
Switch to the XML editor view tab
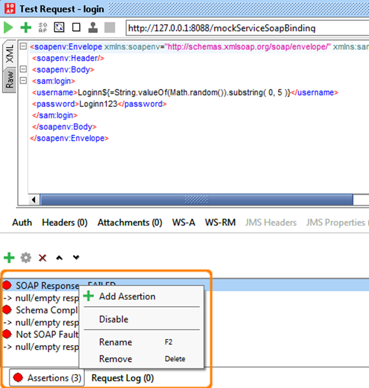(x=9, y=54)
